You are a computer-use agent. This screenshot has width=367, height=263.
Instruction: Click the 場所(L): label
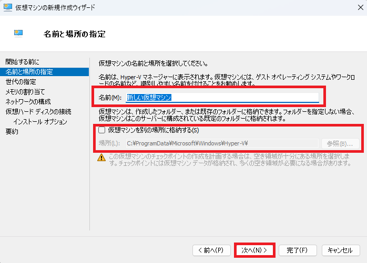point(109,143)
